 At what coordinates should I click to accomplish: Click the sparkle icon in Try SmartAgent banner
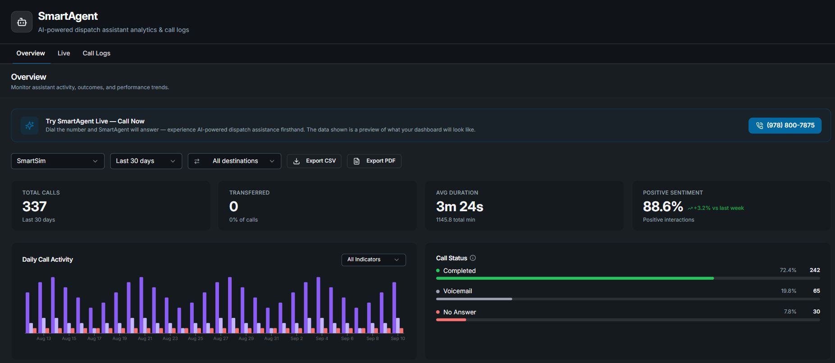[30, 126]
